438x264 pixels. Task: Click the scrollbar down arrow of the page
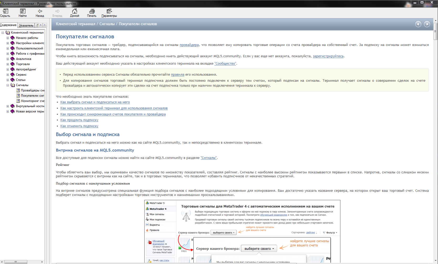pos(435,261)
